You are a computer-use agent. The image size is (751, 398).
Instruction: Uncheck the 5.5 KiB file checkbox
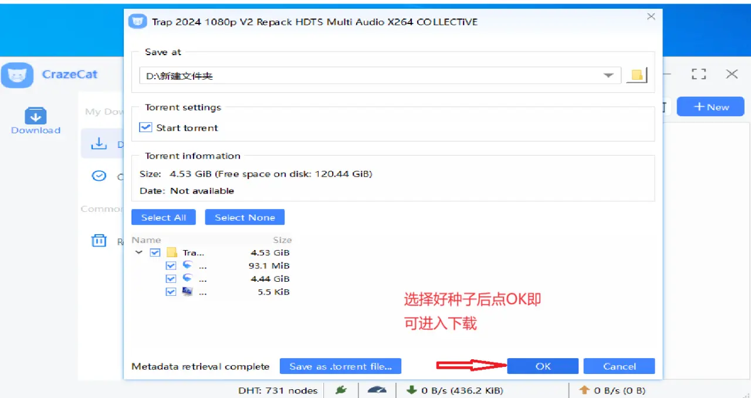(171, 291)
